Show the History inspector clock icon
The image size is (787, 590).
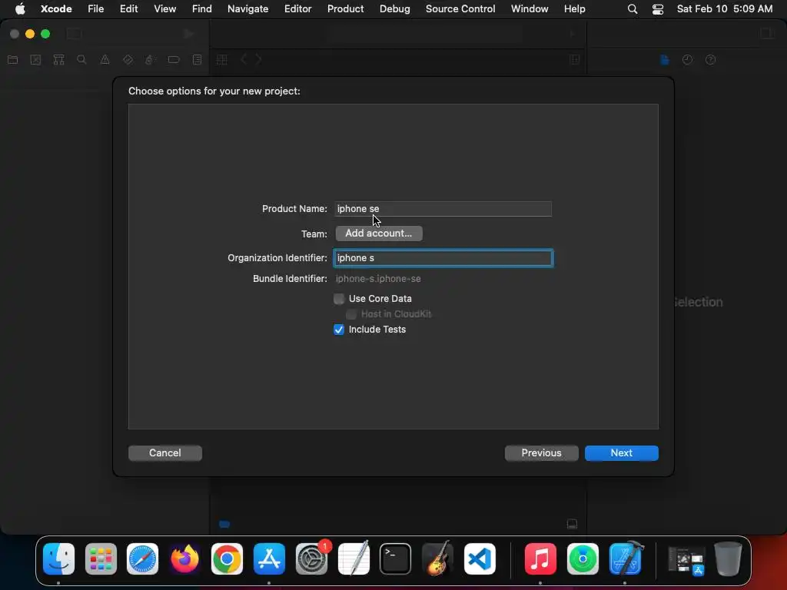(x=687, y=60)
